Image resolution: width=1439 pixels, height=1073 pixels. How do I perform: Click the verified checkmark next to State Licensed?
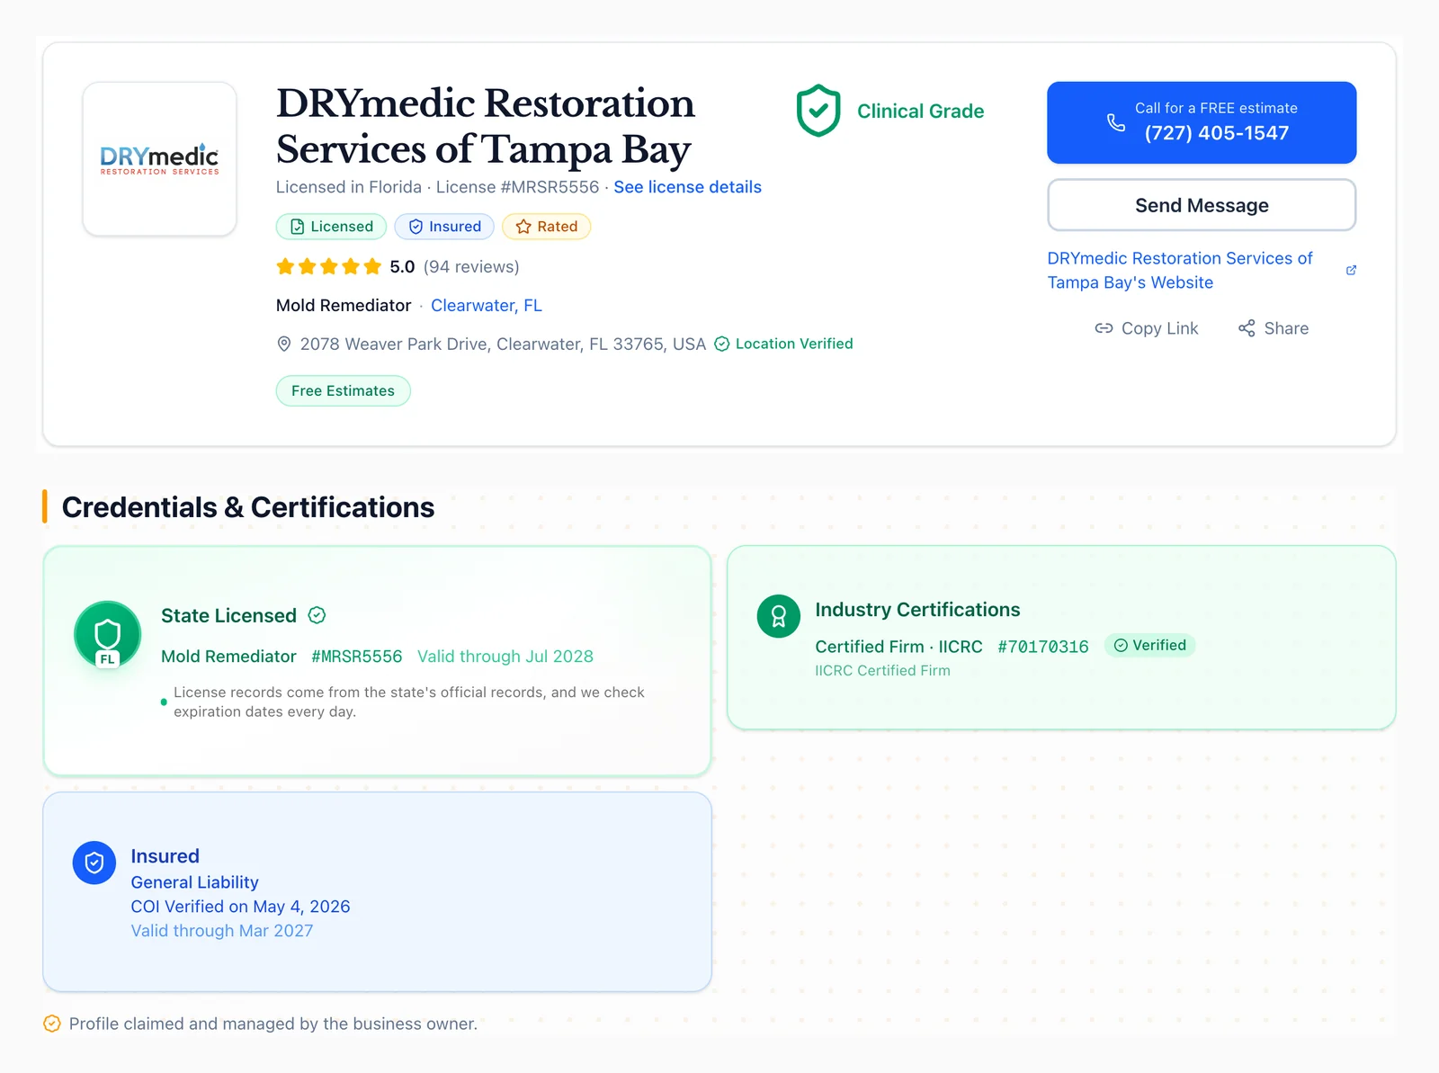[x=317, y=615]
